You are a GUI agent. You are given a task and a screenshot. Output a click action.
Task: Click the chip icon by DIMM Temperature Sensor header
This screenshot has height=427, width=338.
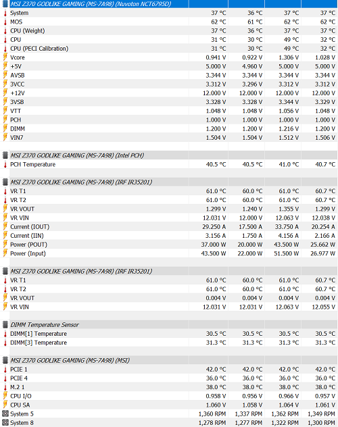pyautogui.click(x=5, y=324)
